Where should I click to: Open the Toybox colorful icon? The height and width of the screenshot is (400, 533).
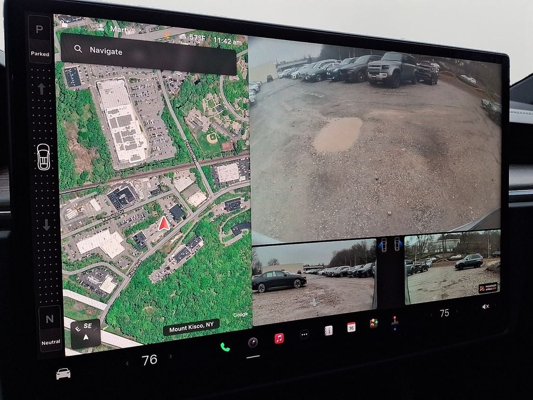[x=373, y=323]
